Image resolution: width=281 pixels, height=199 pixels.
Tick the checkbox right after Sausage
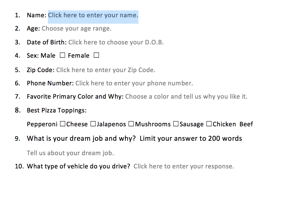pos(209,124)
